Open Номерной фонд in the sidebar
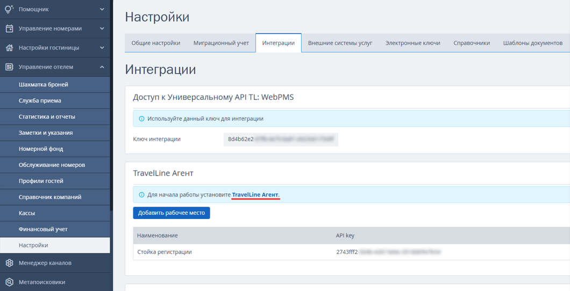Viewport: 570px width, 291px height. [55, 149]
